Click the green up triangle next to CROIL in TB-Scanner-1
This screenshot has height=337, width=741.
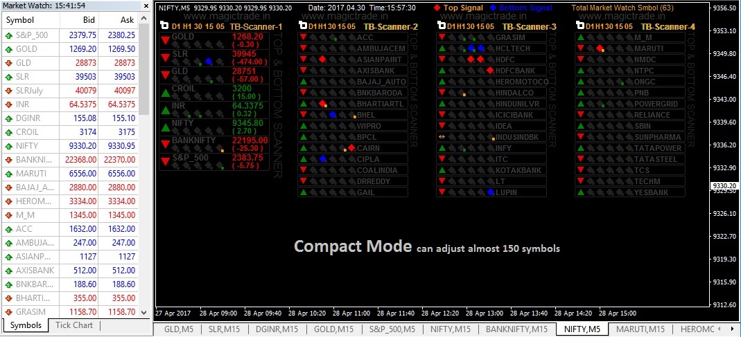[x=166, y=91]
